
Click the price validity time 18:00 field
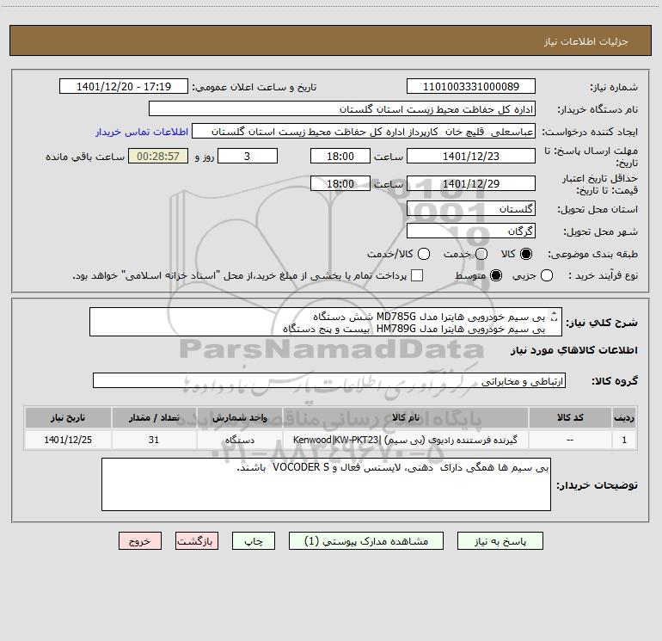coord(340,183)
